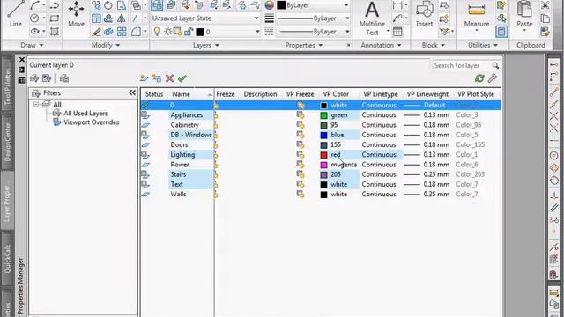Open layer settings wrench icon
This screenshot has width=564, height=317.
pyautogui.click(x=493, y=78)
